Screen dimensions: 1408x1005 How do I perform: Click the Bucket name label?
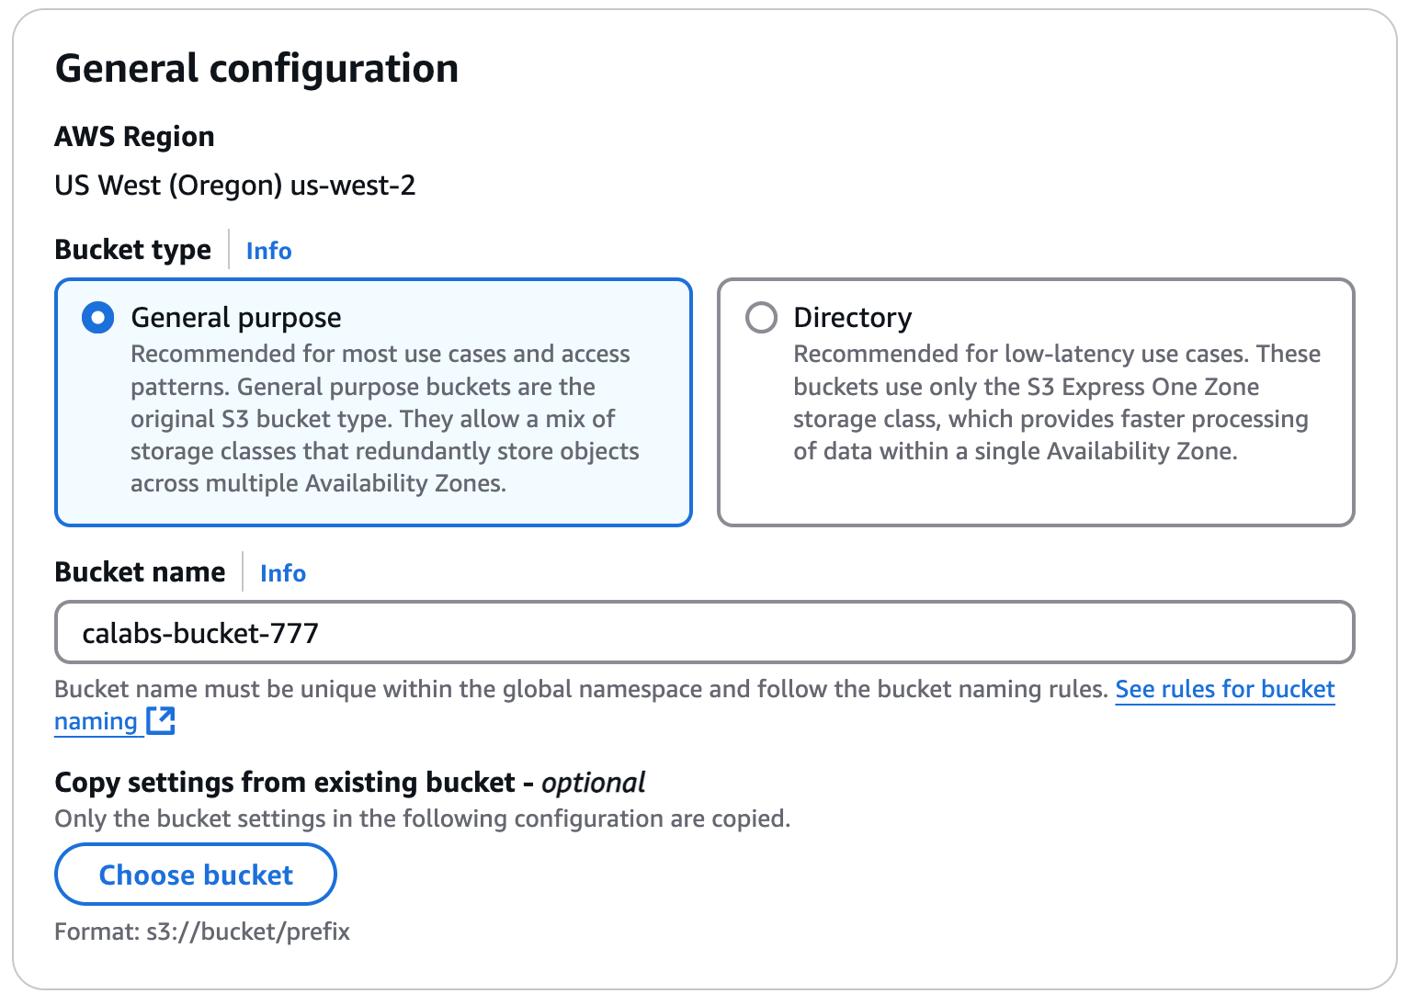(140, 572)
